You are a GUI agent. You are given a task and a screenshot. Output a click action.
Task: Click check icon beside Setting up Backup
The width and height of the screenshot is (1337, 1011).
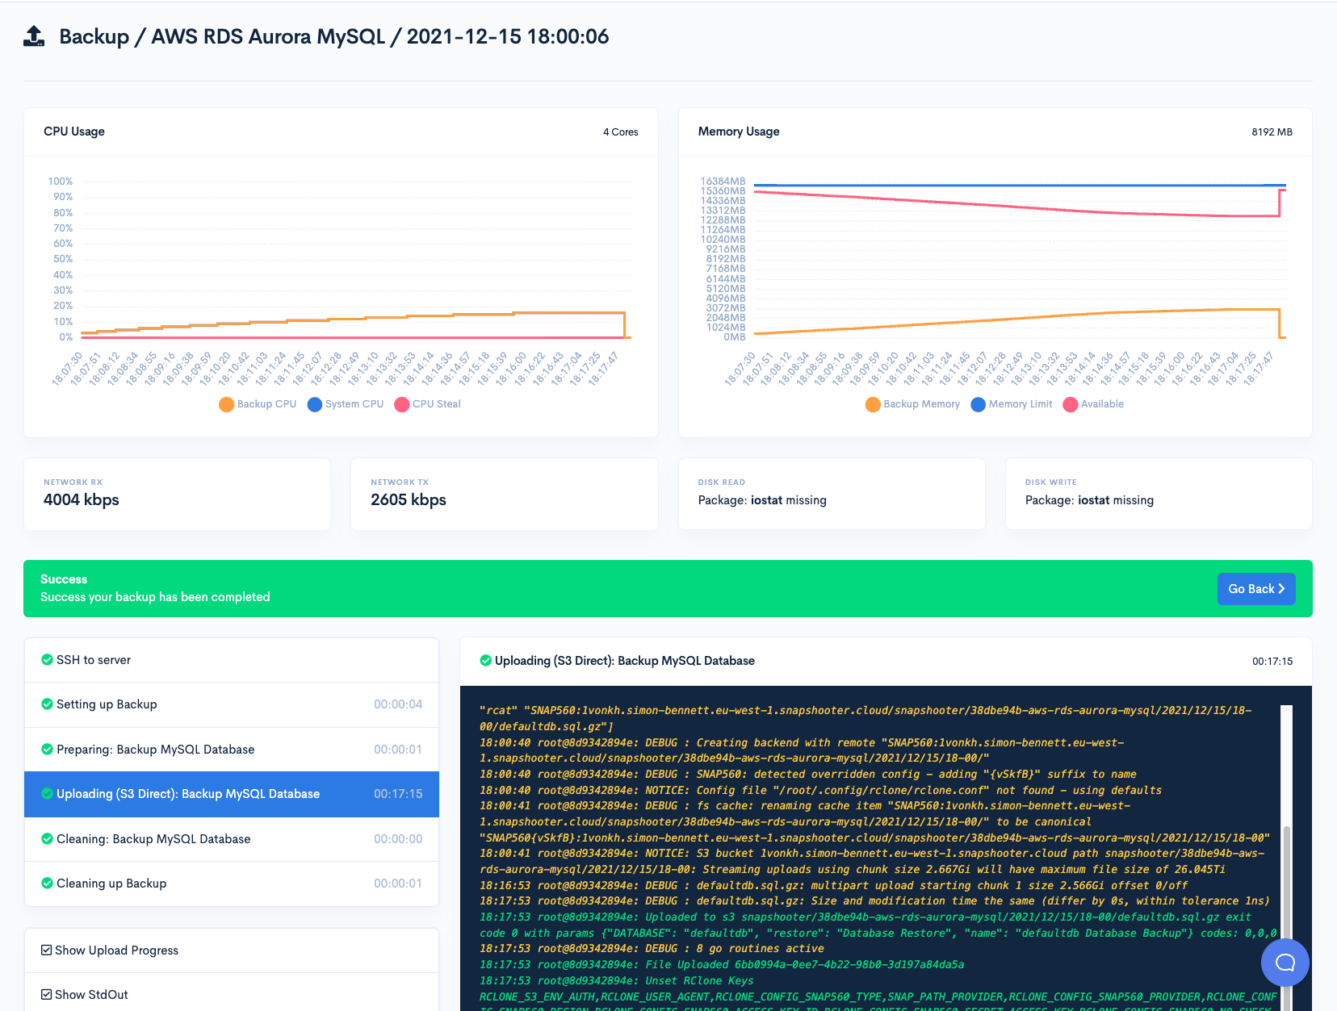point(47,704)
